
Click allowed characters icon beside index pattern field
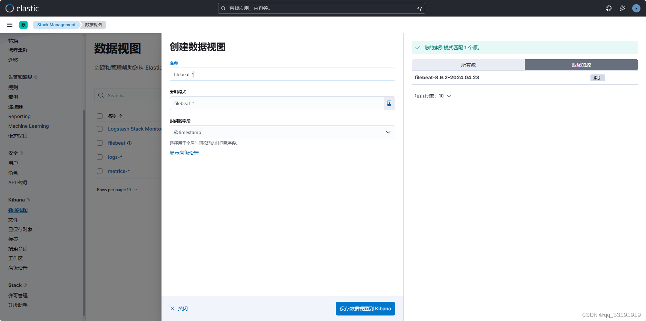click(x=389, y=103)
